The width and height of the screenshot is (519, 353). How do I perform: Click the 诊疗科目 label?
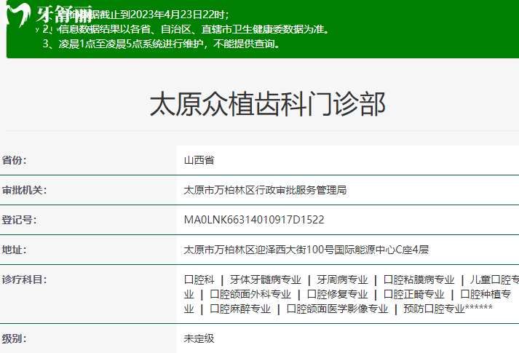pos(24,279)
